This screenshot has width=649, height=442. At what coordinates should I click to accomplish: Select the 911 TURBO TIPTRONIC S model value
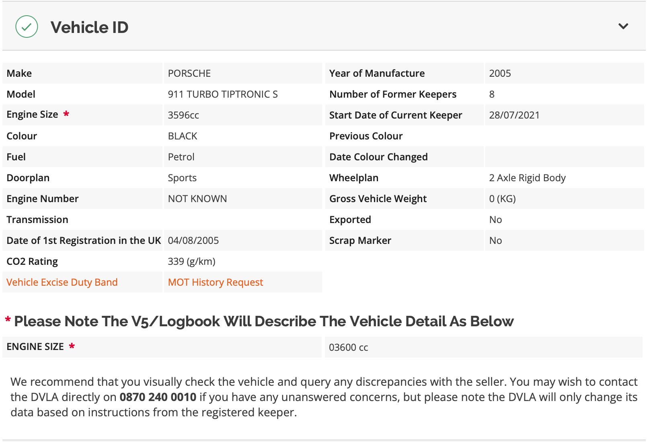[x=222, y=94]
